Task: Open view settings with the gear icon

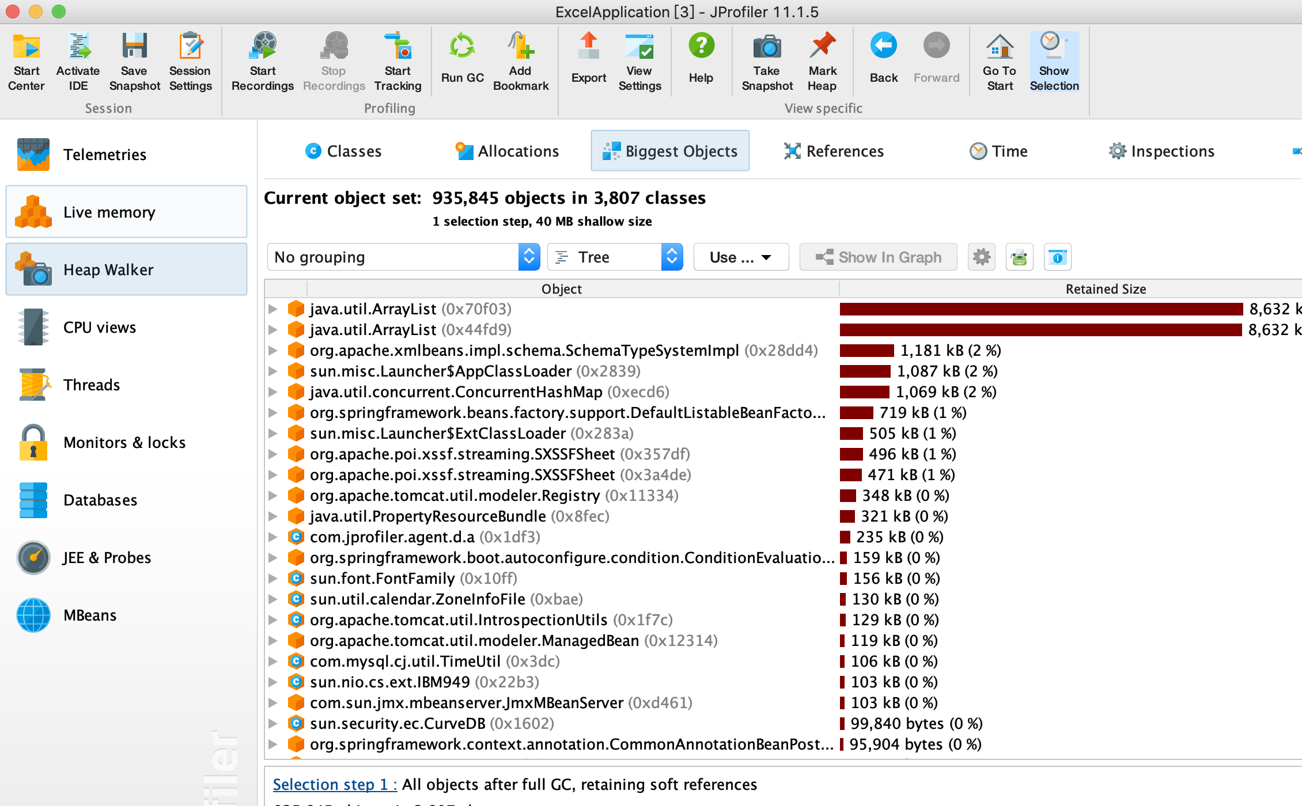Action: (982, 257)
